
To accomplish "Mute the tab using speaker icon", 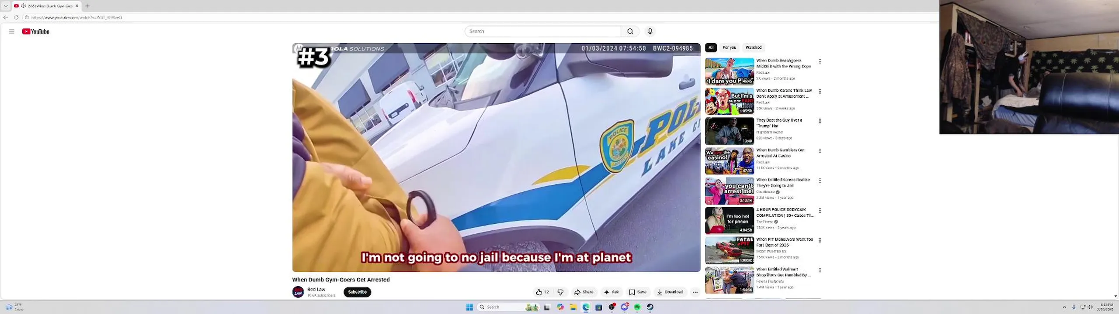I will (x=23, y=6).
